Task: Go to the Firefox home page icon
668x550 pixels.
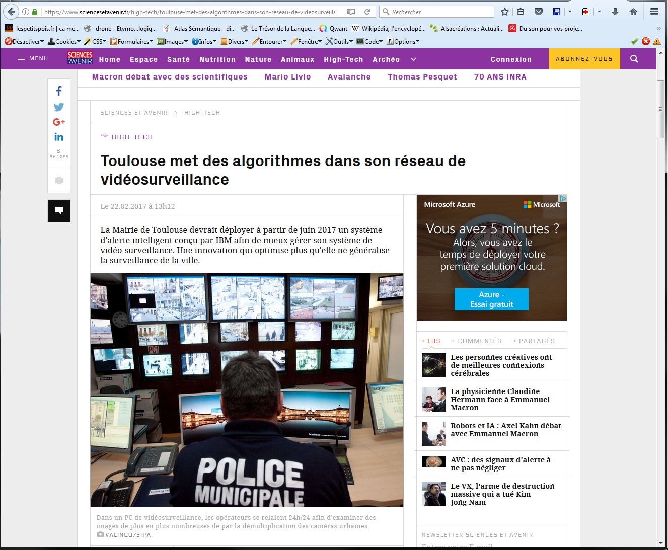Action: (633, 12)
